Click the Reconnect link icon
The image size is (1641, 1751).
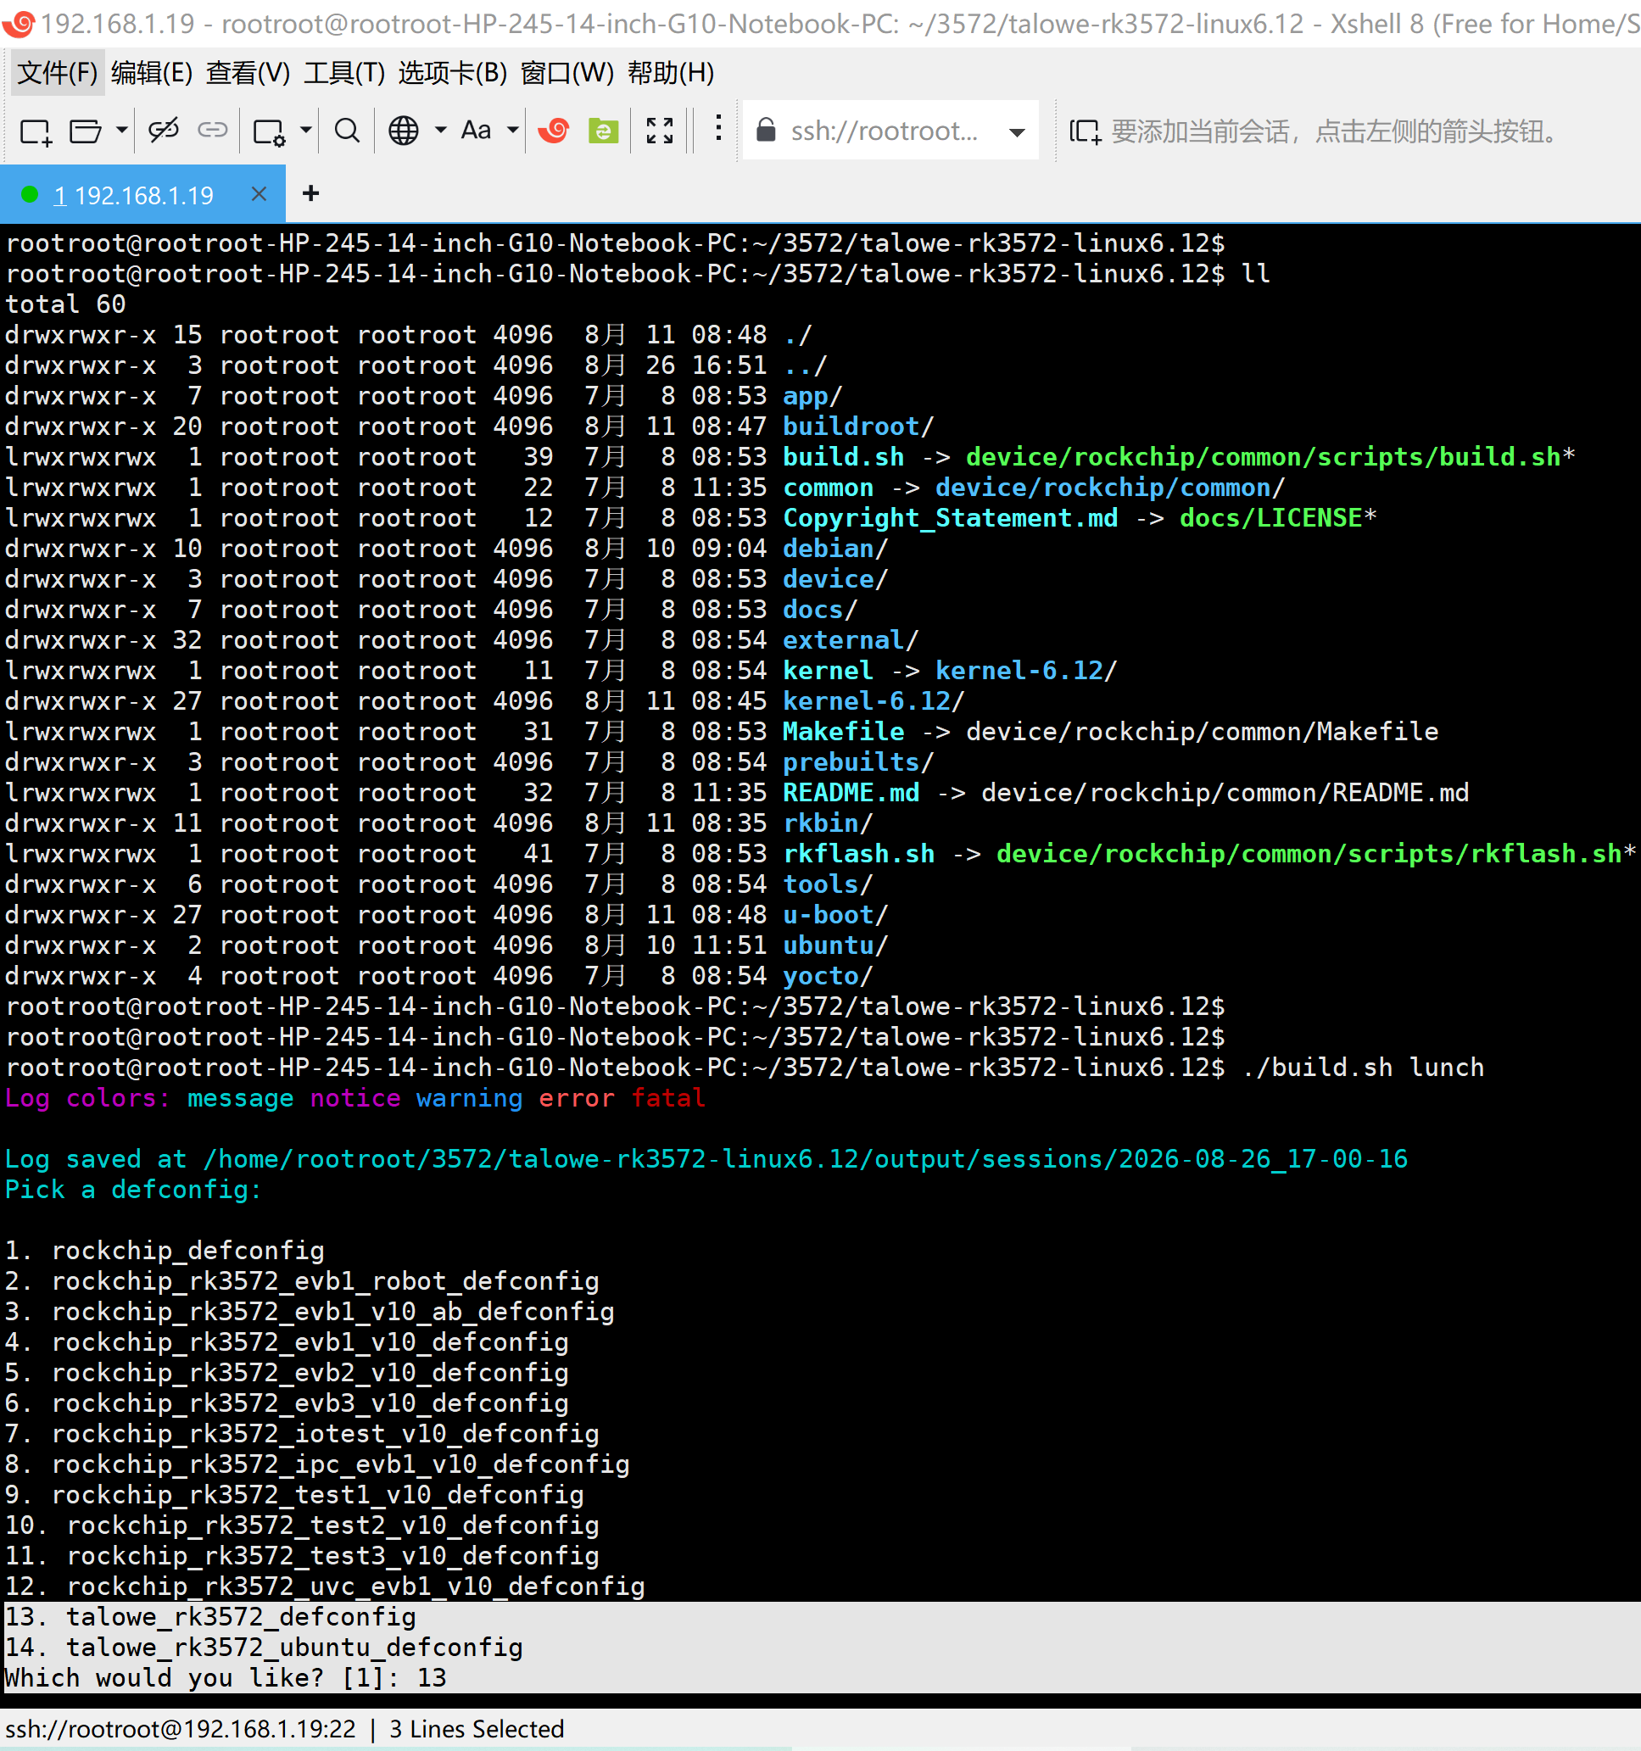pos(212,131)
